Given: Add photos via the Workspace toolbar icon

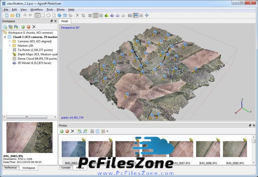Looking at the screenshot, I should 11,27.
